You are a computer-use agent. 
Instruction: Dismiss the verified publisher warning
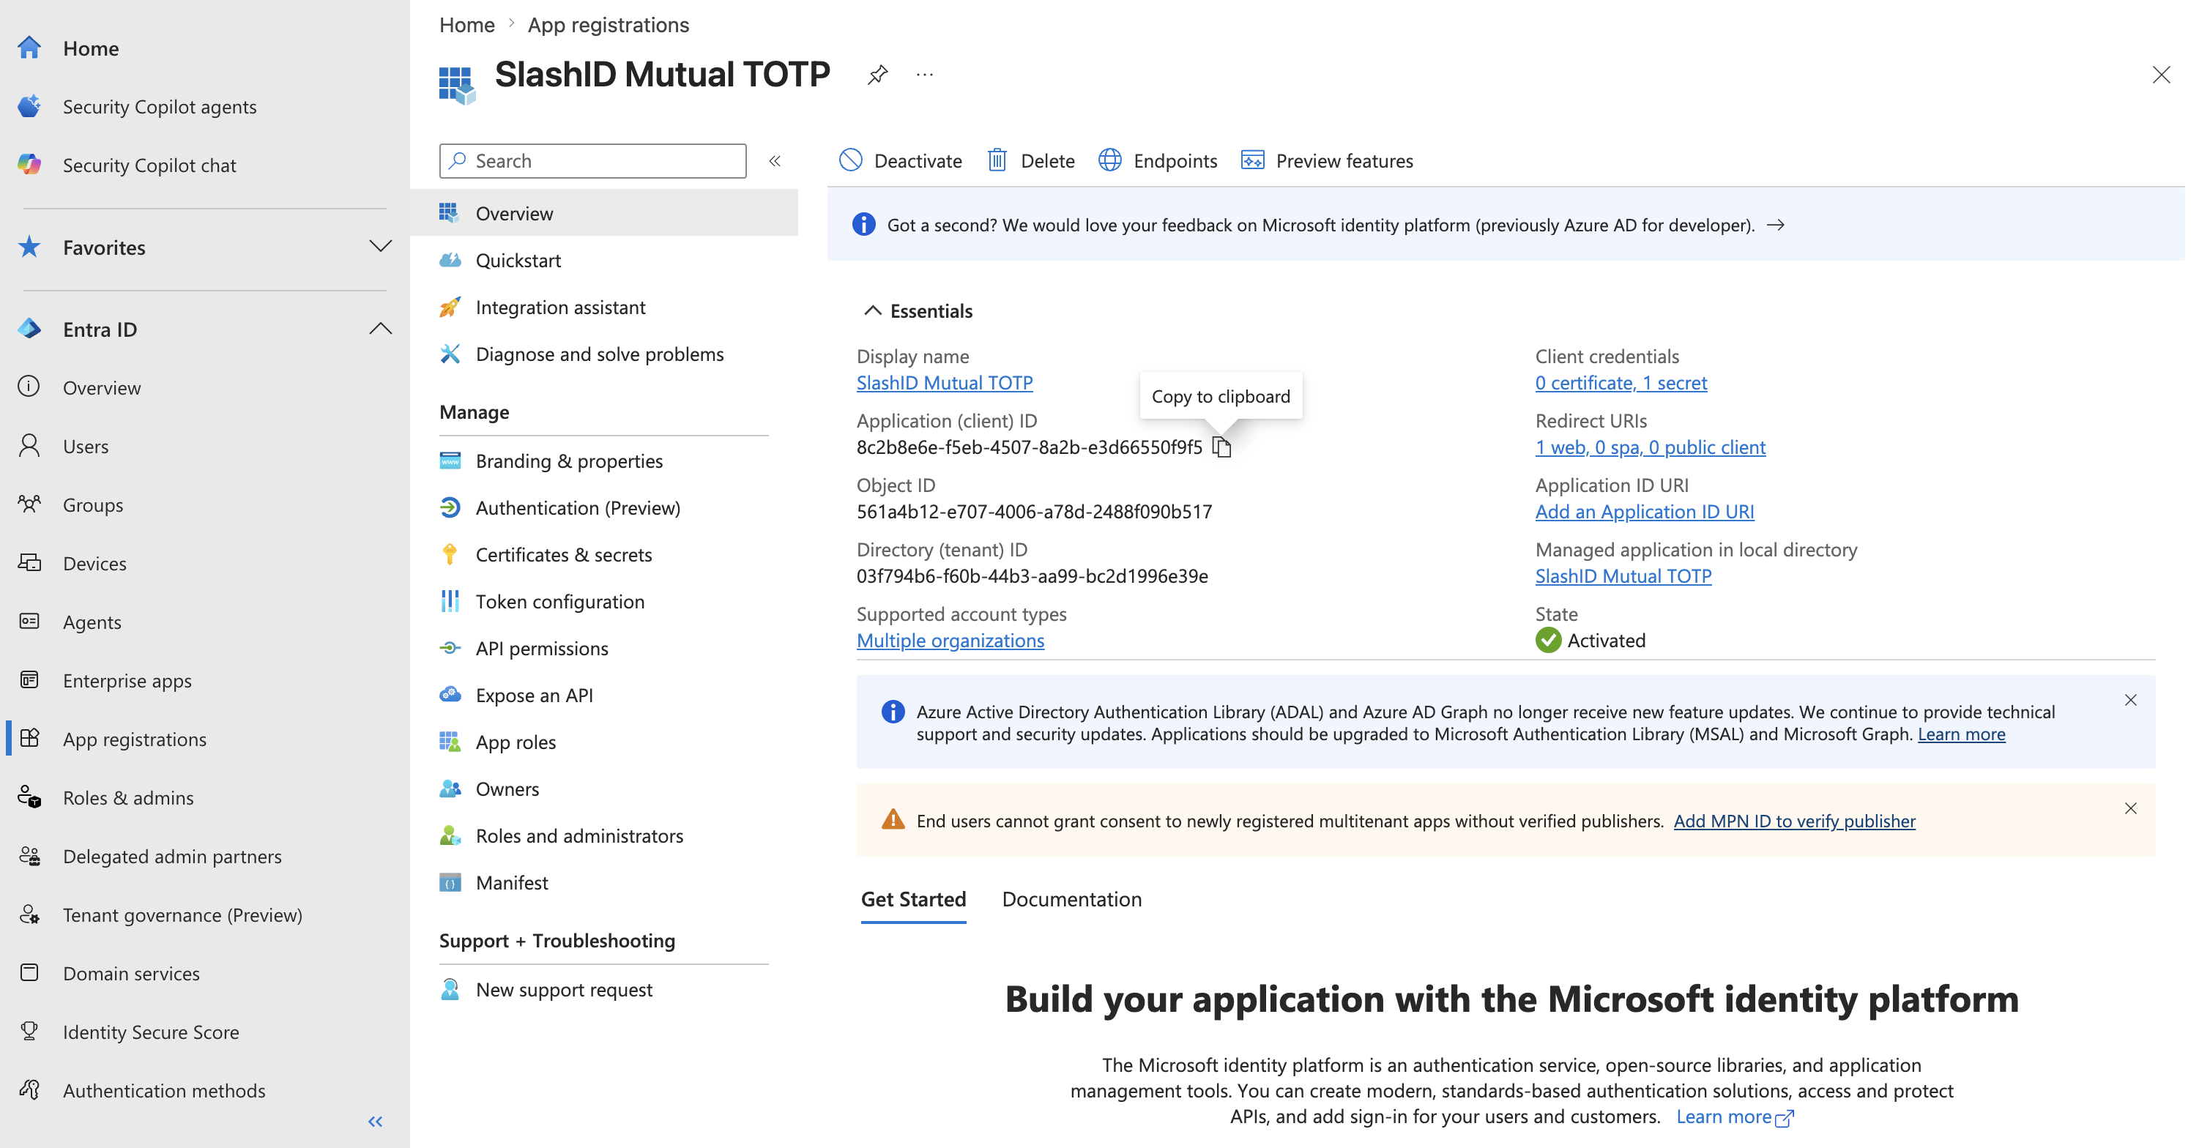(2130, 808)
